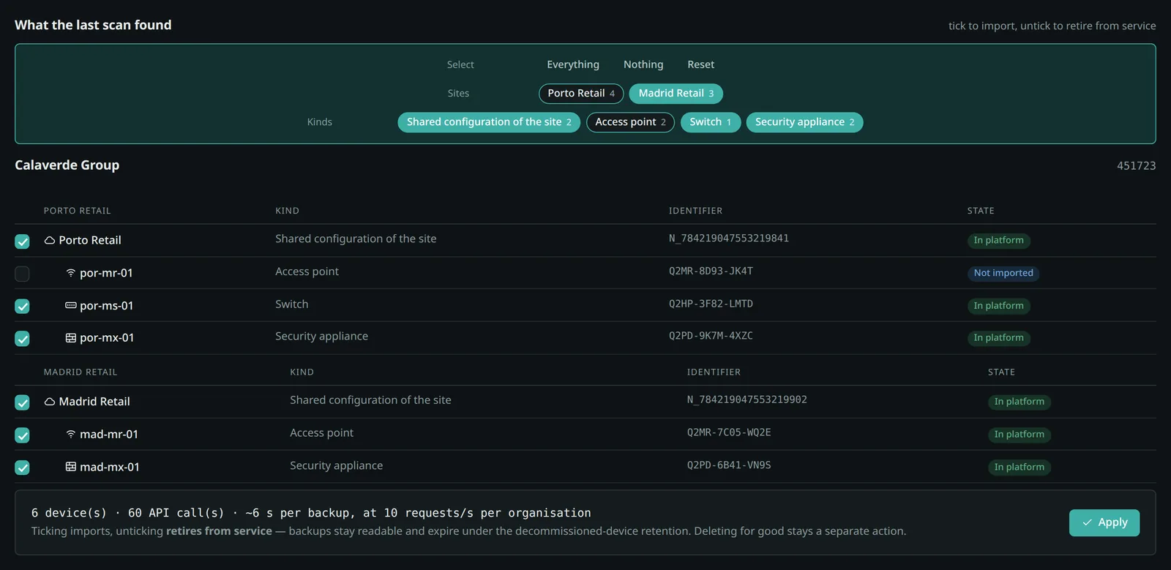Click identifier N_784219047553219841
The height and width of the screenshot is (570, 1171).
click(729, 239)
